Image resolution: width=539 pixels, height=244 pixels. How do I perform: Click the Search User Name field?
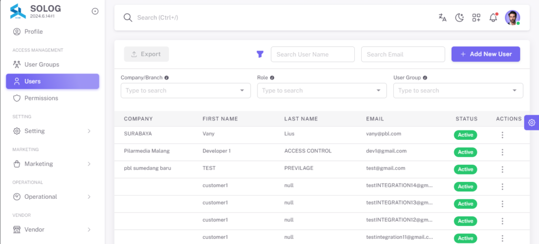coord(313,54)
